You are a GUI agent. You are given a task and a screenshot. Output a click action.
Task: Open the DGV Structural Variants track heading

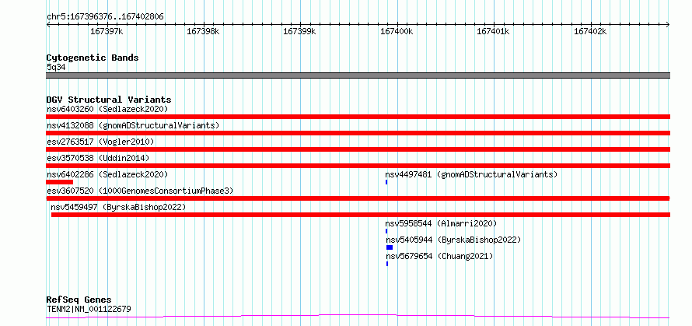[109, 100]
